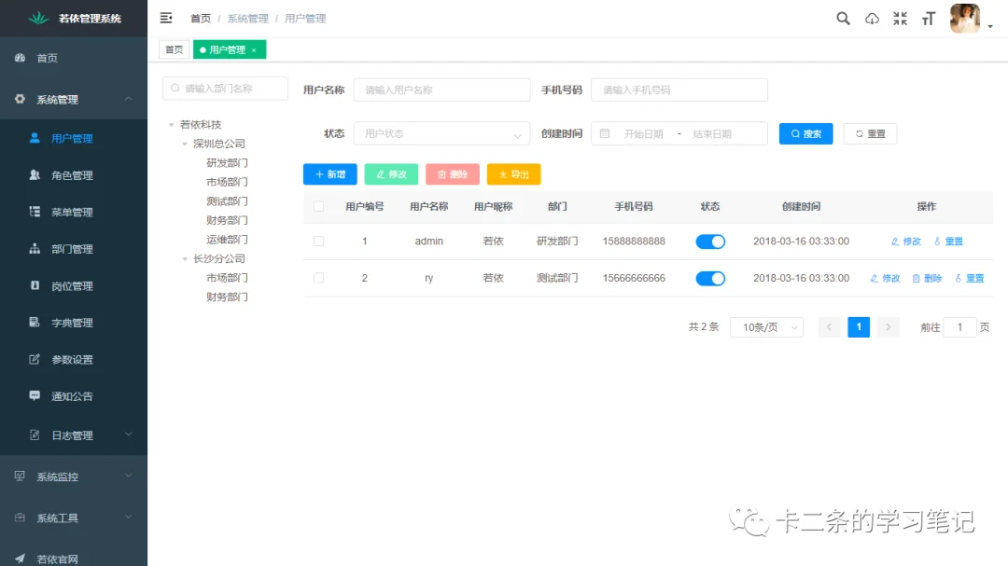
Task: Select 测试部门 in the department tree
Action: pyautogui.click(x=227, y=201)
